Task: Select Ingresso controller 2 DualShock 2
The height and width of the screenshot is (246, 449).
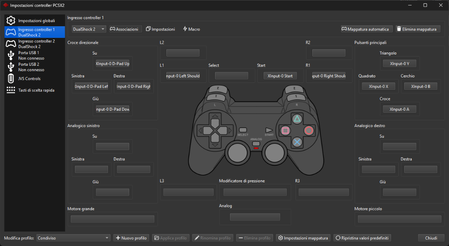Action: (35, 44)
